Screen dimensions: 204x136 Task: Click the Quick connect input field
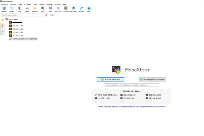click(x=21, y=15)
